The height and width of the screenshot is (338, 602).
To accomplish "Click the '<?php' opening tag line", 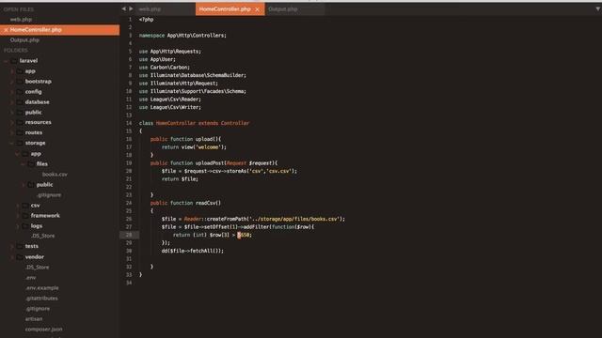I will 147,20.
